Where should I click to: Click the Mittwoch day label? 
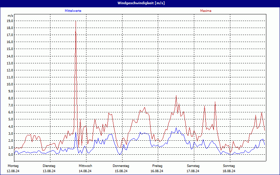[85, 166]
